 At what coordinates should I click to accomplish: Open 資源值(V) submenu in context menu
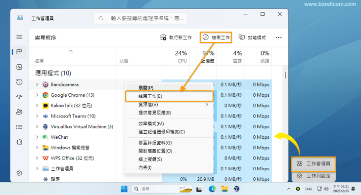(169, 105)
